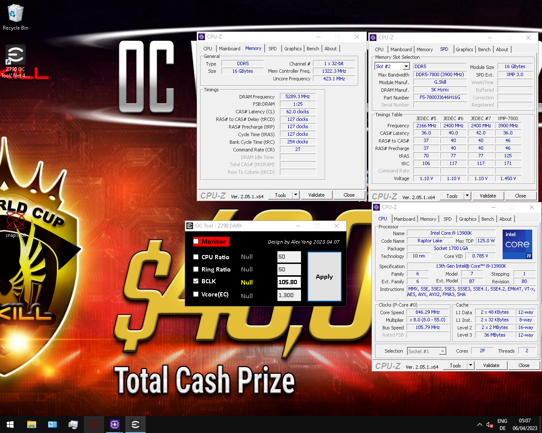Click Tools button in SPD window
Viewport: 542px width, 433px height.
(452, 196)
